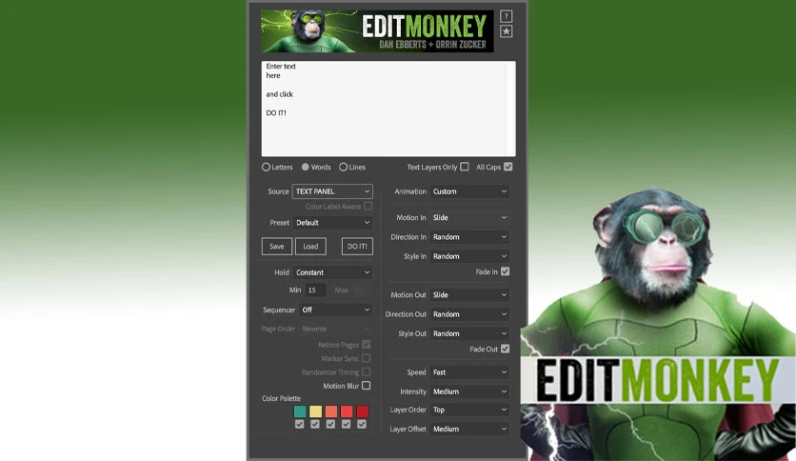Uncheck the teal color swatch checkbox
Image resolution: width=796 pixels, height=461 pixels.
[300, 424]
